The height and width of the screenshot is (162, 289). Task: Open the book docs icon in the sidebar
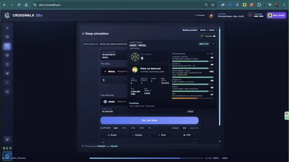point(7,140)
